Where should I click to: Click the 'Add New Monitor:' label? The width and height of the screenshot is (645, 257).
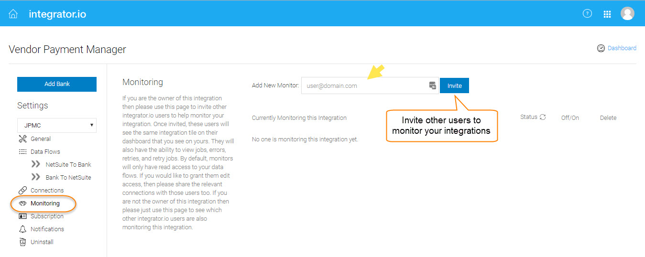click(x=275, y=86)
